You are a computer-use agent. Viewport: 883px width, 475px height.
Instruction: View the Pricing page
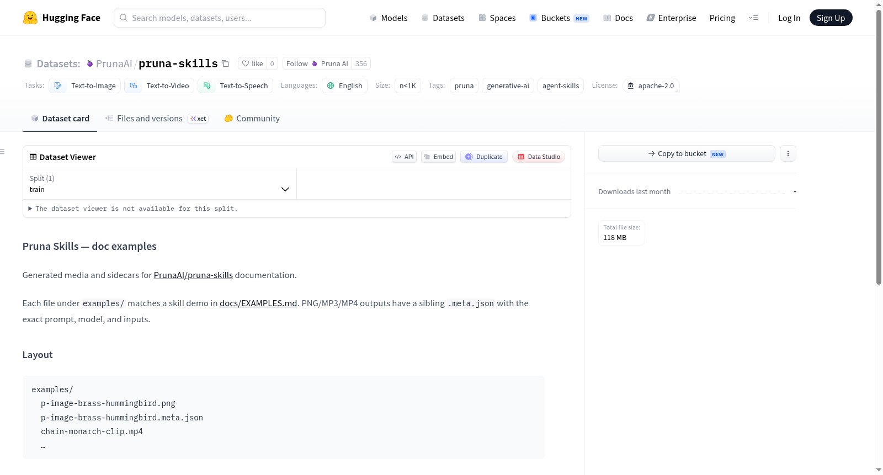coord(722,18)
